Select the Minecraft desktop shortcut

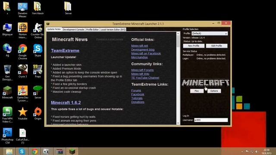click(x=7, y=93)
